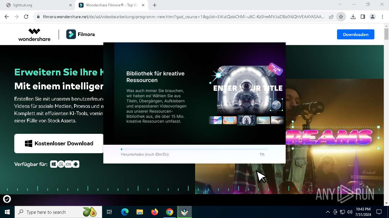Open a new browser tab

tap(155, 5)
